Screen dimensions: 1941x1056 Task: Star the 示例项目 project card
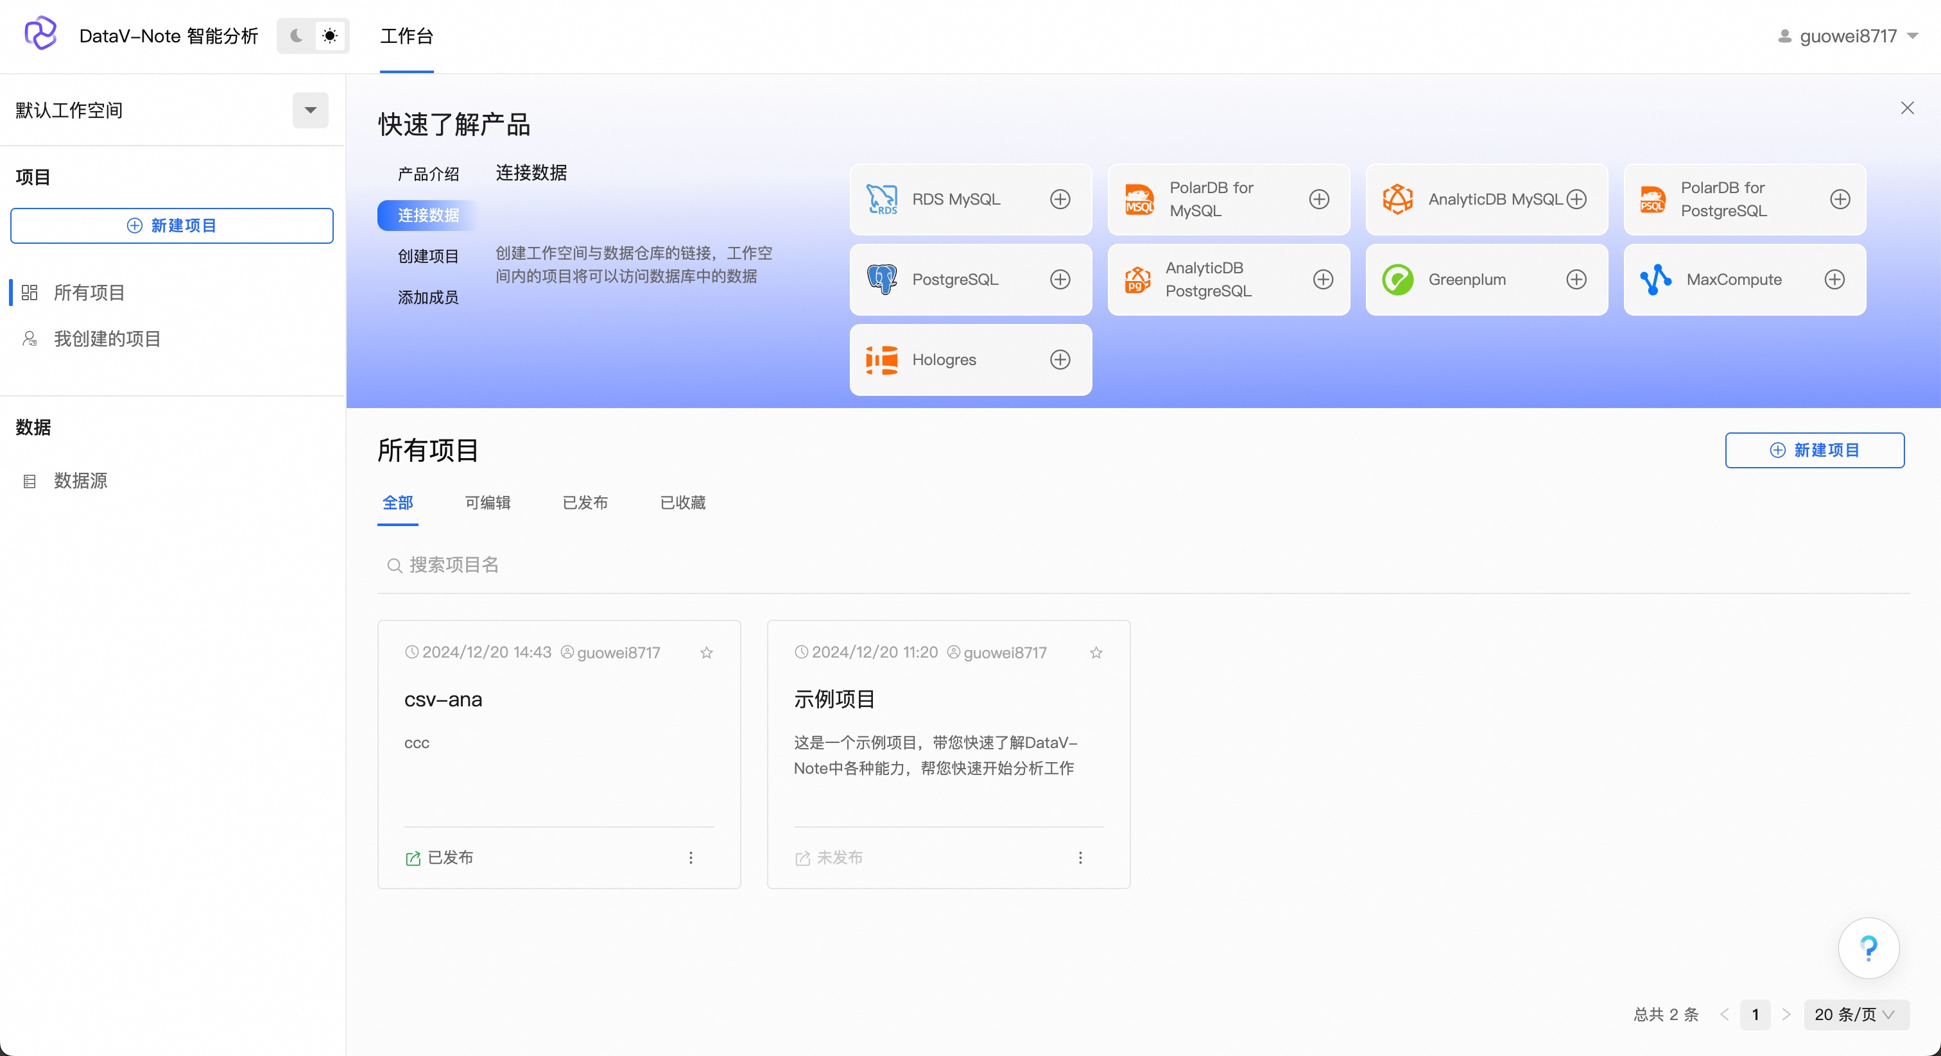pyautogui.click(x=1096, y=652)
